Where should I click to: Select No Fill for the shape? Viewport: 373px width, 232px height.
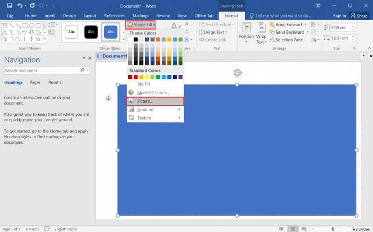[144, 84]
